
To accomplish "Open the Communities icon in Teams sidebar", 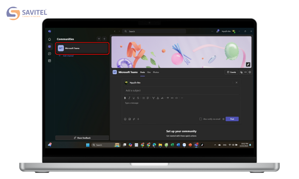I will (50, 47).
